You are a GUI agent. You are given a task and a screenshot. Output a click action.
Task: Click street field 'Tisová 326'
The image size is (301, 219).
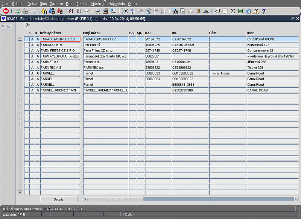click(x=272, y=68)
